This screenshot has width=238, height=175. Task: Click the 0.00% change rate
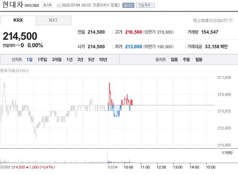pyautogui.click(x=35, y=45)
